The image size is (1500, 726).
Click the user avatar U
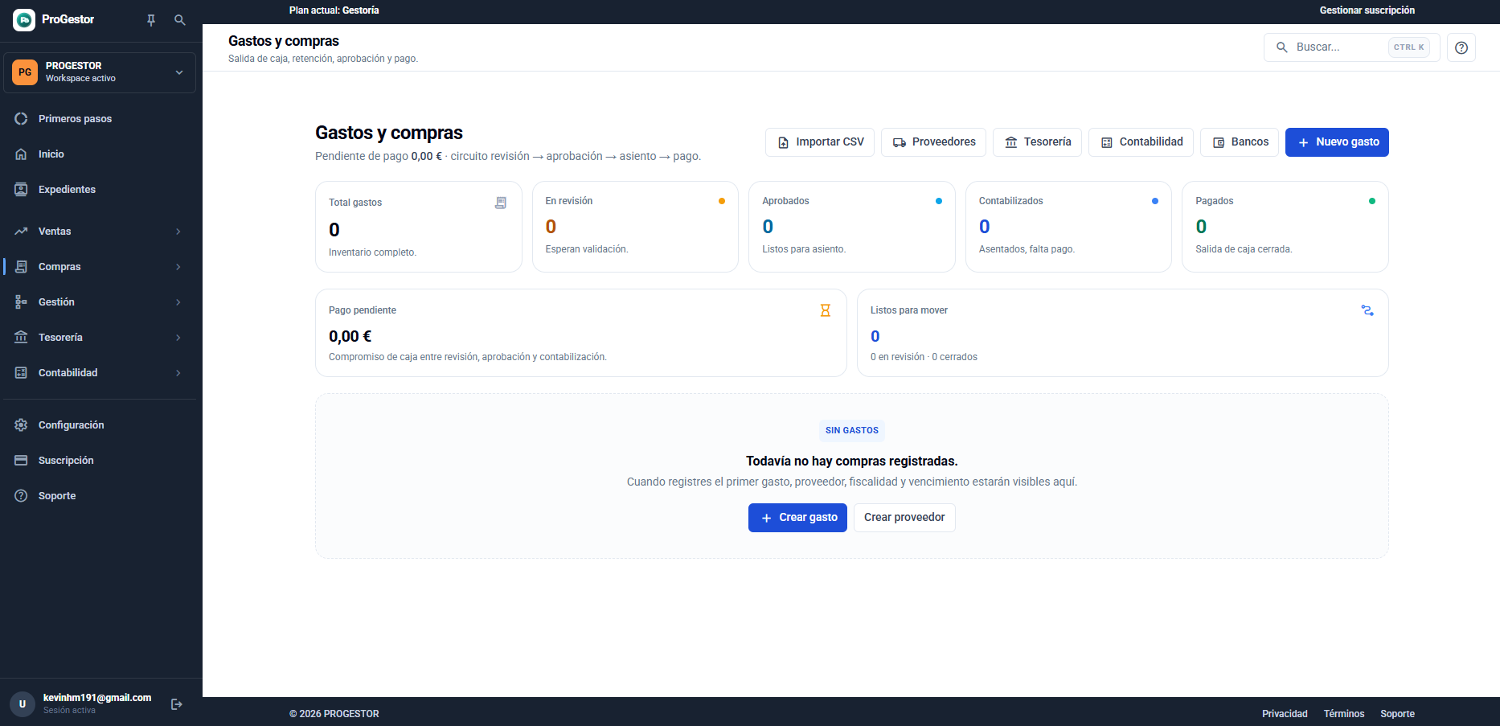point(23,704)
